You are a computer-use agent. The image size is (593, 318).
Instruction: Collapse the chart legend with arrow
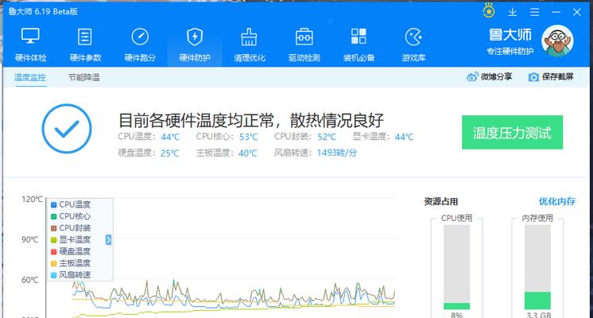109,240
